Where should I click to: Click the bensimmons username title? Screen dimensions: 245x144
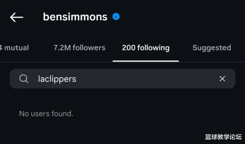tap(75, 17)
